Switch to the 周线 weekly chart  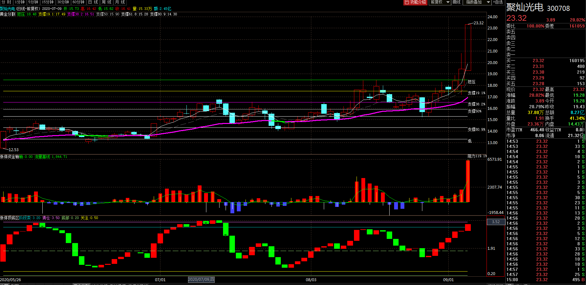coord(107,2)
